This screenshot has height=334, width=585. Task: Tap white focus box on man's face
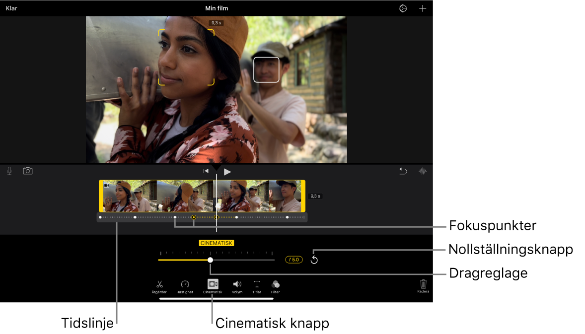(x=266, y=69)
